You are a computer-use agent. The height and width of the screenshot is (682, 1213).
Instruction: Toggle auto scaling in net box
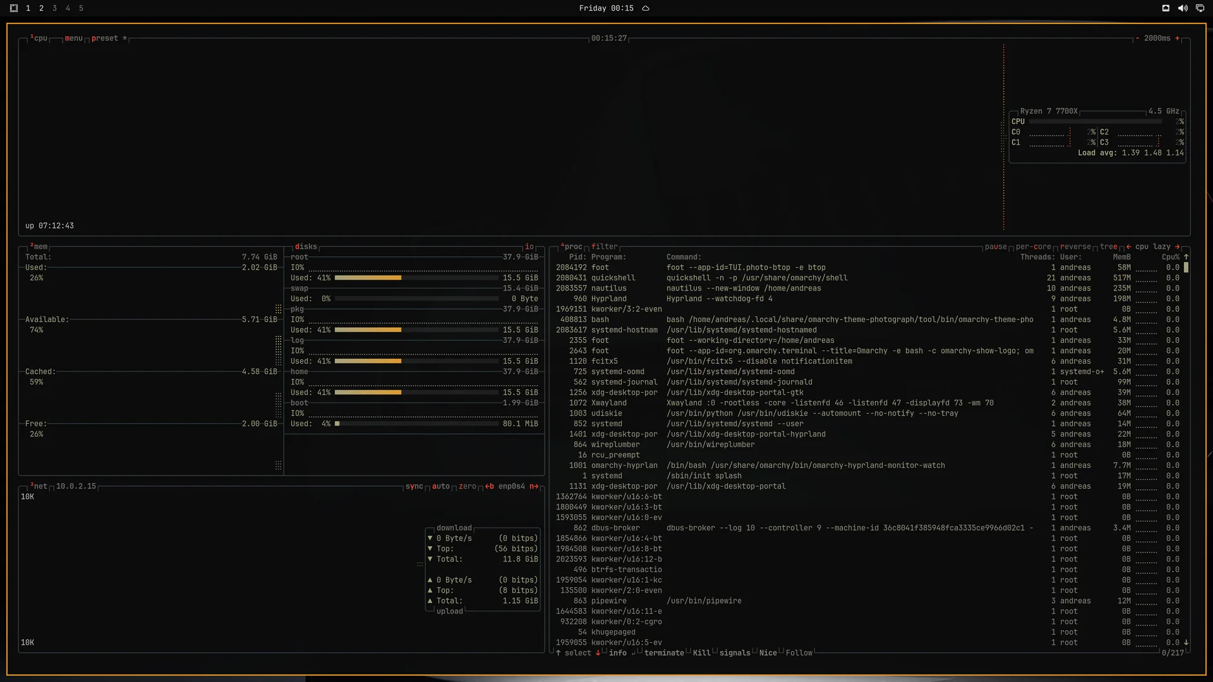click(441, 486)
